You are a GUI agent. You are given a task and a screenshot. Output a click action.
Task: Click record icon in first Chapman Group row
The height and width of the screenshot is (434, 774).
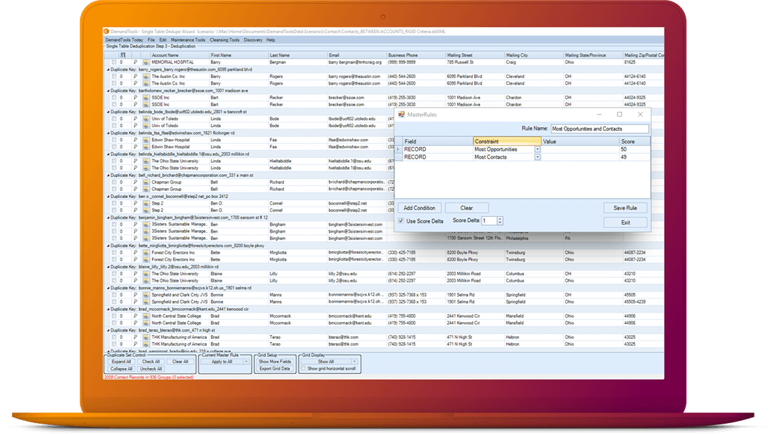tap(146, 182)
